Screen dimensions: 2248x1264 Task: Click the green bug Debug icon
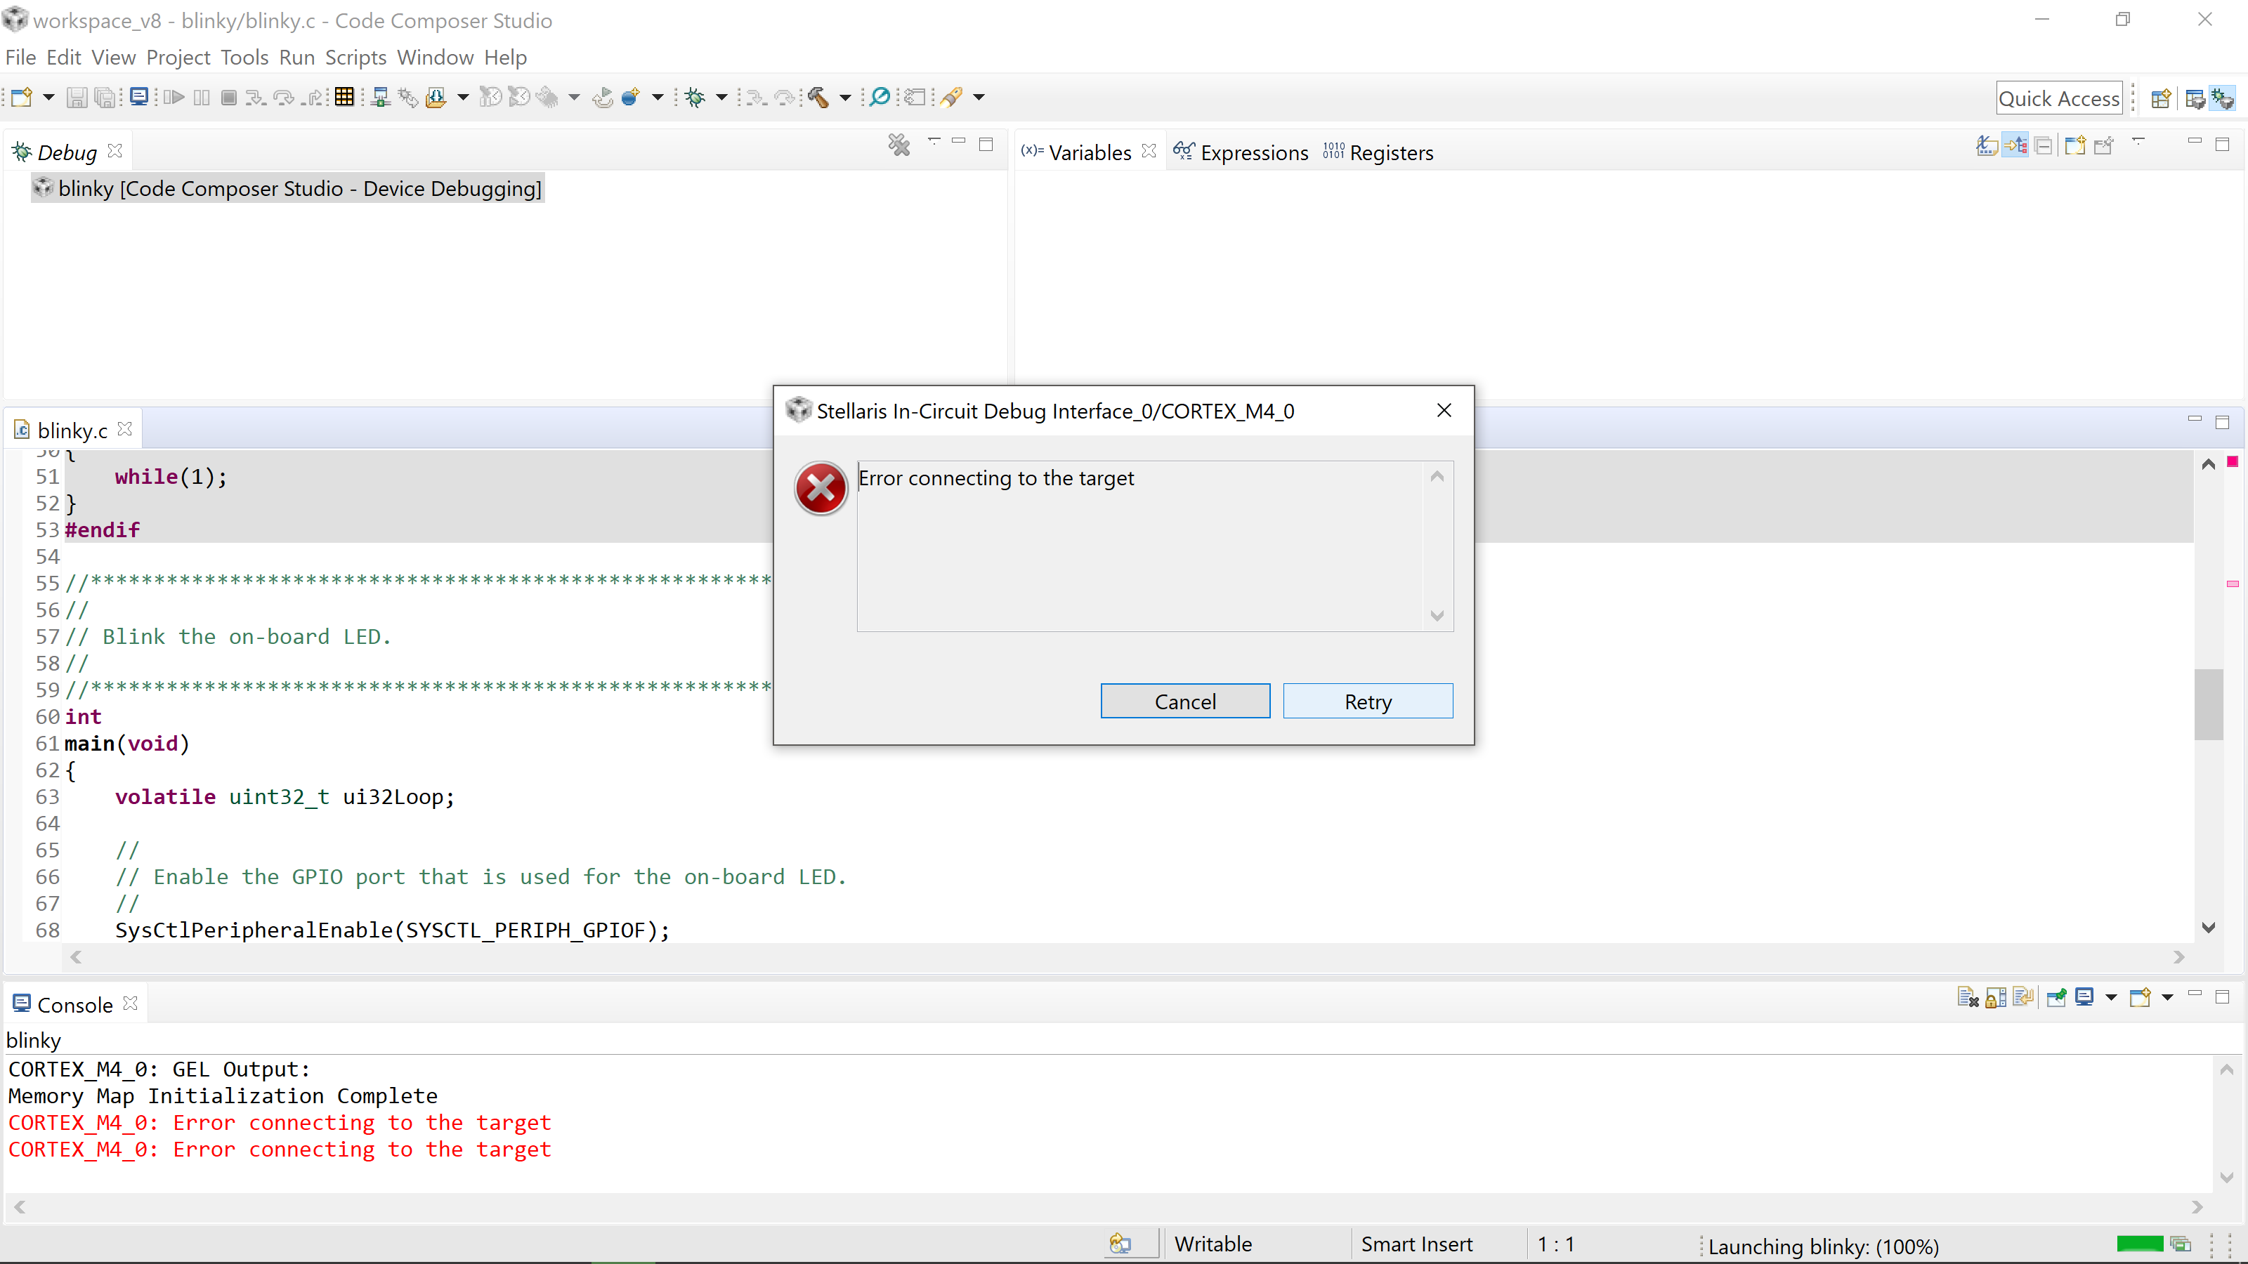(695, 97)
